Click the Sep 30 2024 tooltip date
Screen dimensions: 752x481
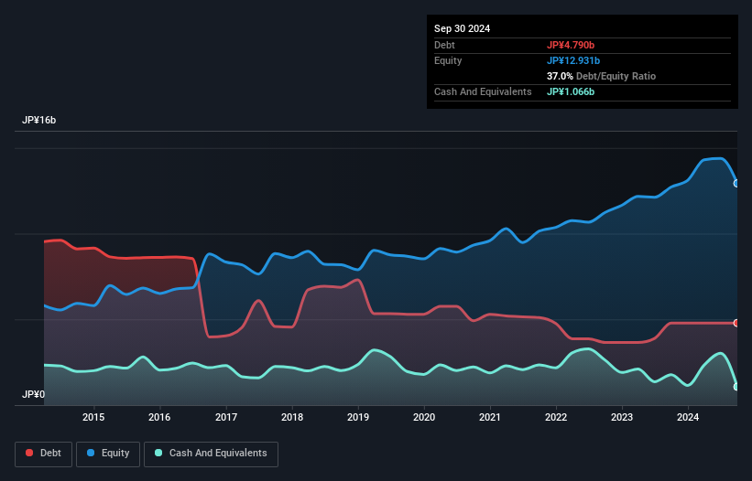pos(462,28)
